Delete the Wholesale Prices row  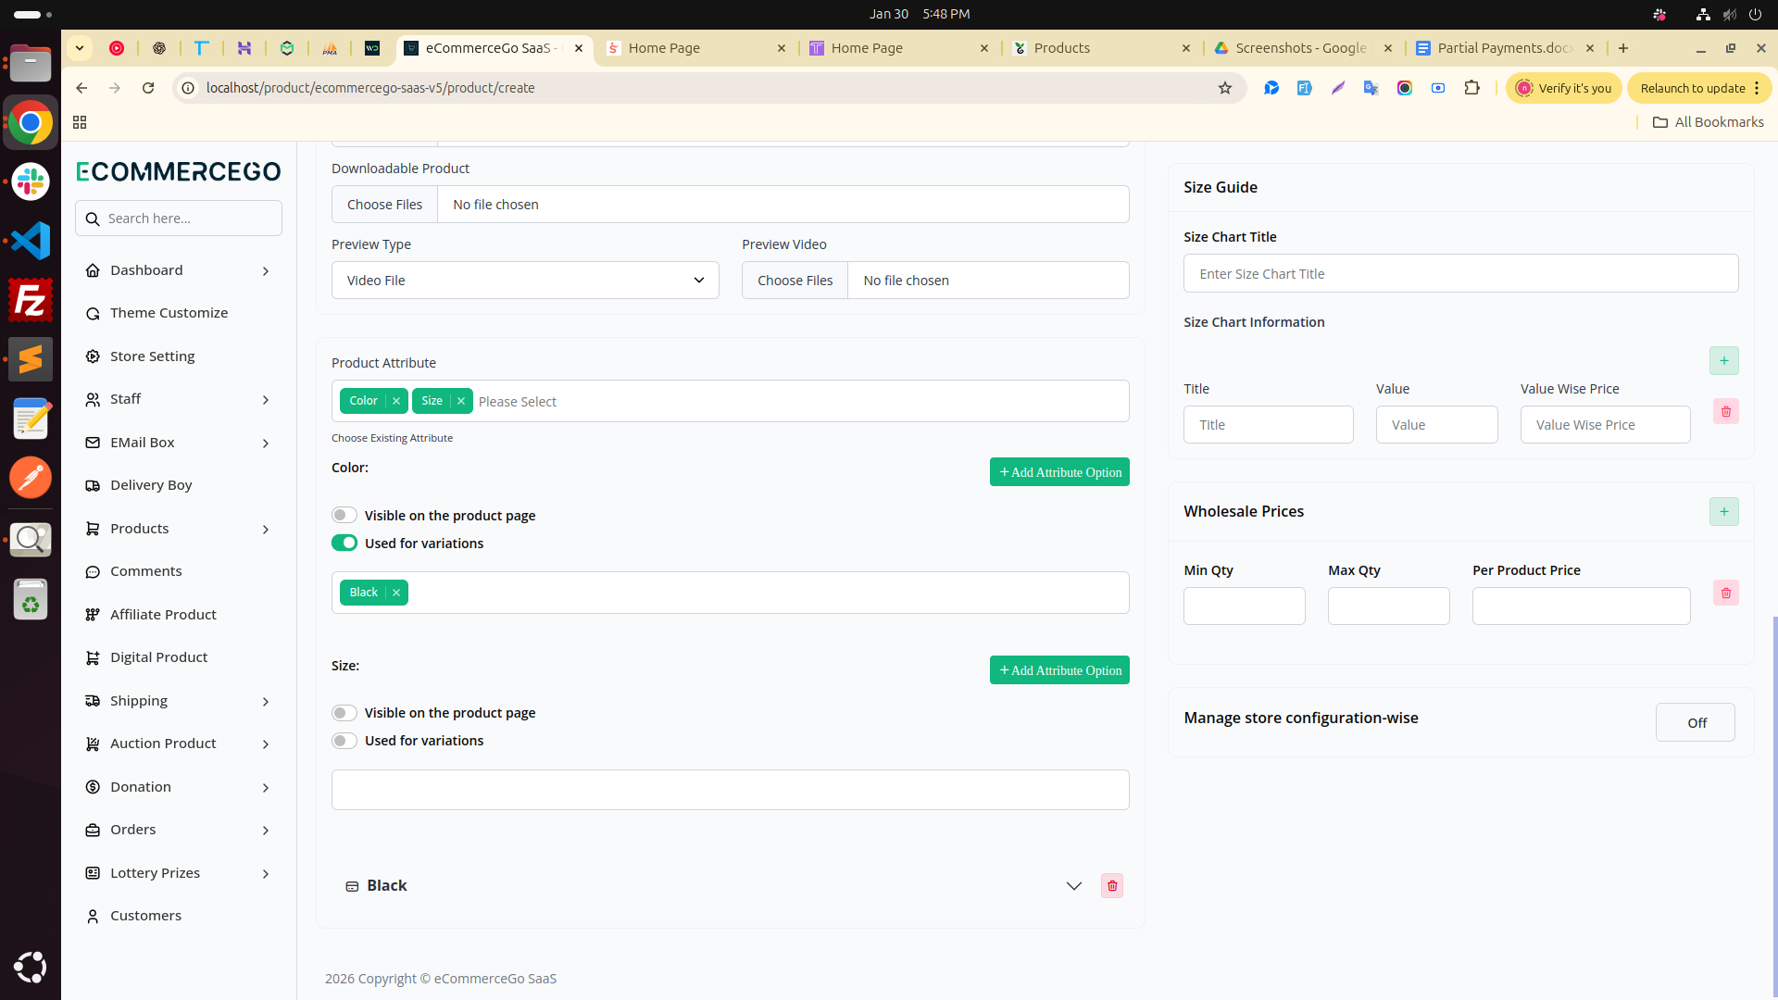tap(1725, 593)
